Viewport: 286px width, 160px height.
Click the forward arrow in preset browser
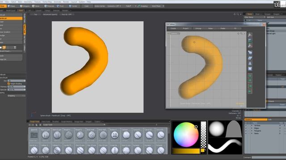[x=33, y=125]
